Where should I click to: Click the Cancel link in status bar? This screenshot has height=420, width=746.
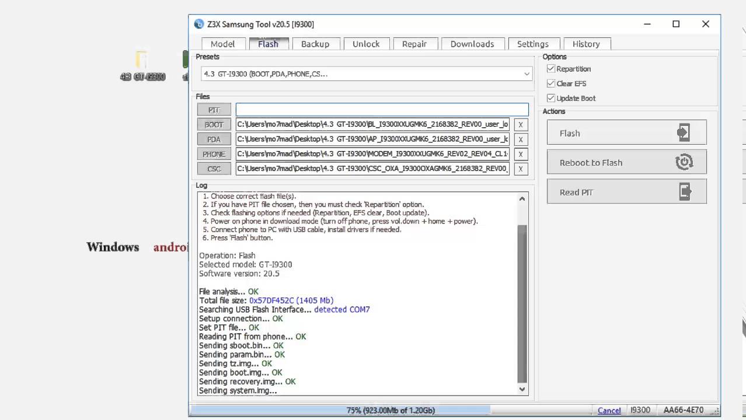pos(609,411)
